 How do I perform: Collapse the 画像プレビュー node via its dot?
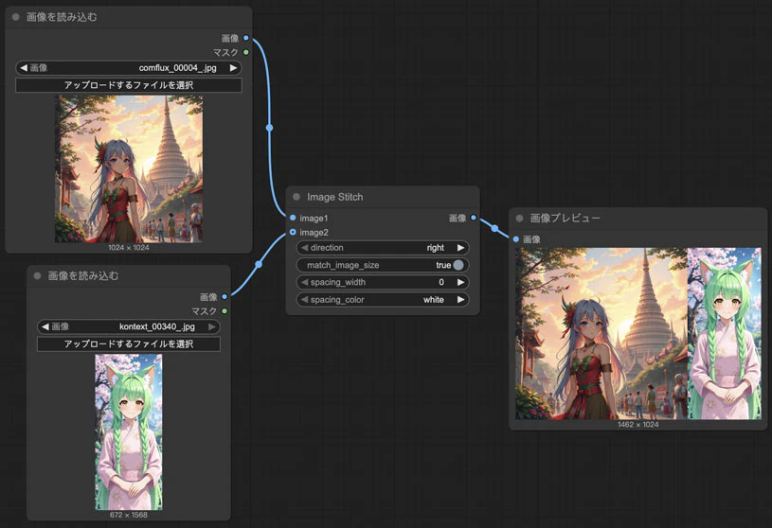click(x=519, y=218)
